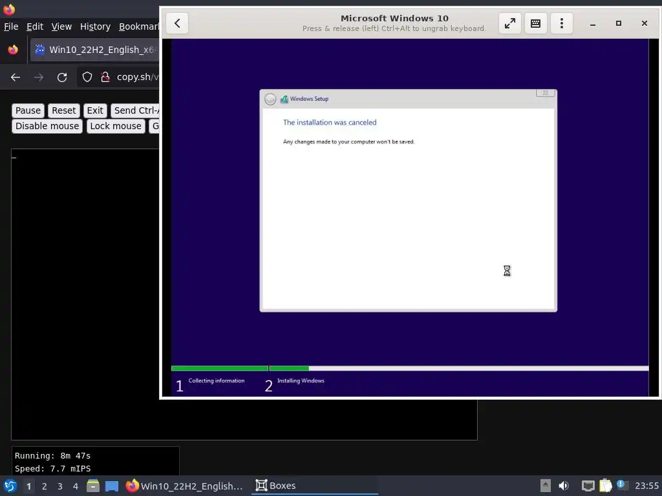The height and width of the screenshot is (496, 662).
Task: Go back in the Boxes window
Action: [177, 23]
